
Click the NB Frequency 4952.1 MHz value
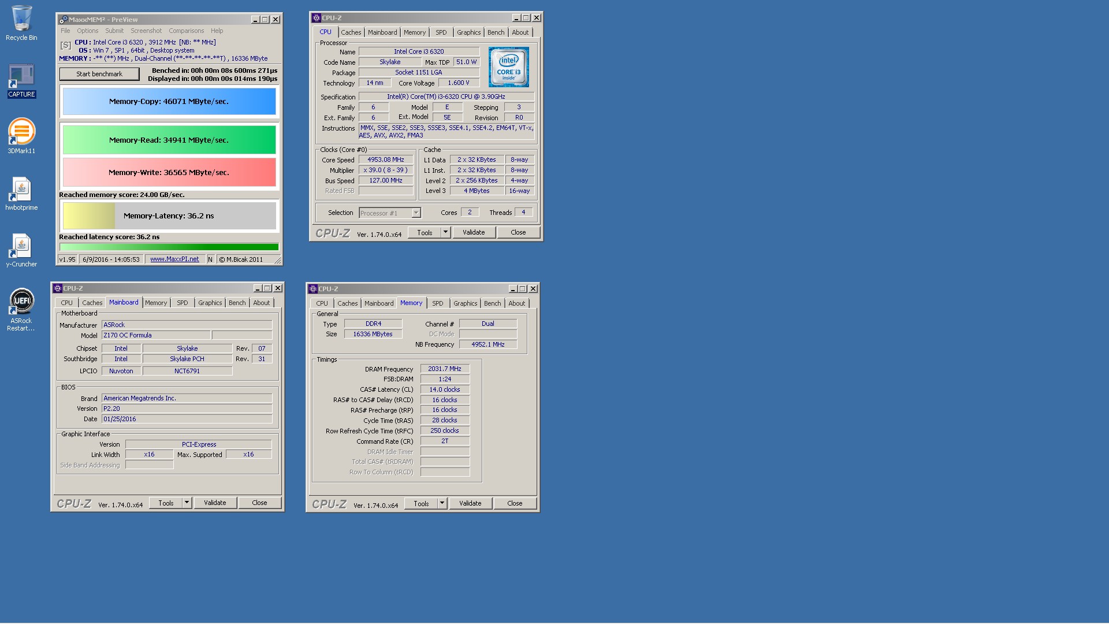[488, 344]
